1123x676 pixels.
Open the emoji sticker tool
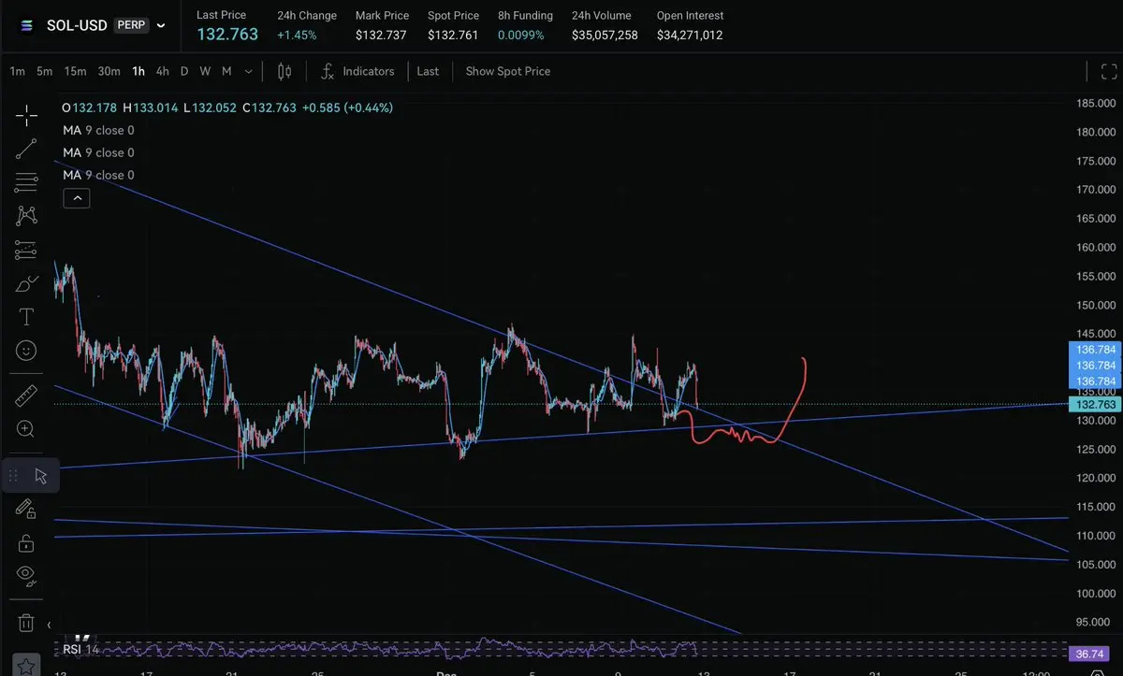pyautogui.click(x=26, y=350)
